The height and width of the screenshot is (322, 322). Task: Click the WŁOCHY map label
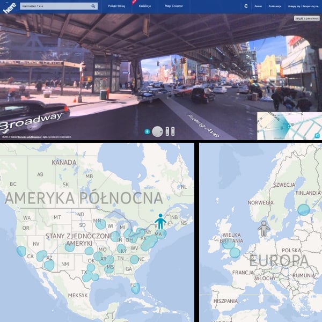point(265,278)
